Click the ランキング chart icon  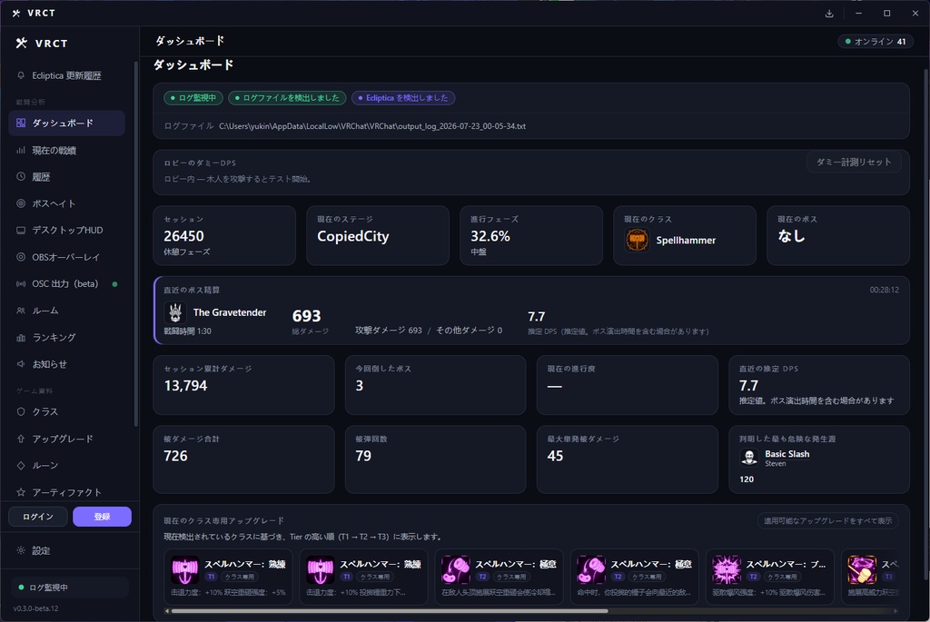click(x=21, y=338)
